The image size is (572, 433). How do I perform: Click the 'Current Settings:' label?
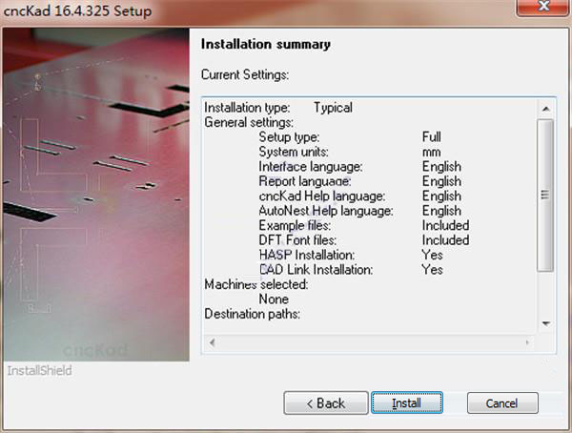coord(245,74)
